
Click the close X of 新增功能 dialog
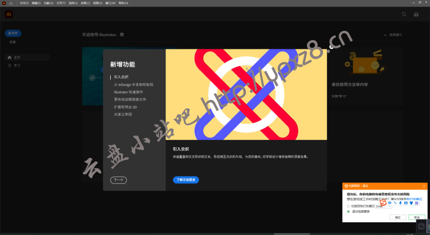click(x=331, y=47)
